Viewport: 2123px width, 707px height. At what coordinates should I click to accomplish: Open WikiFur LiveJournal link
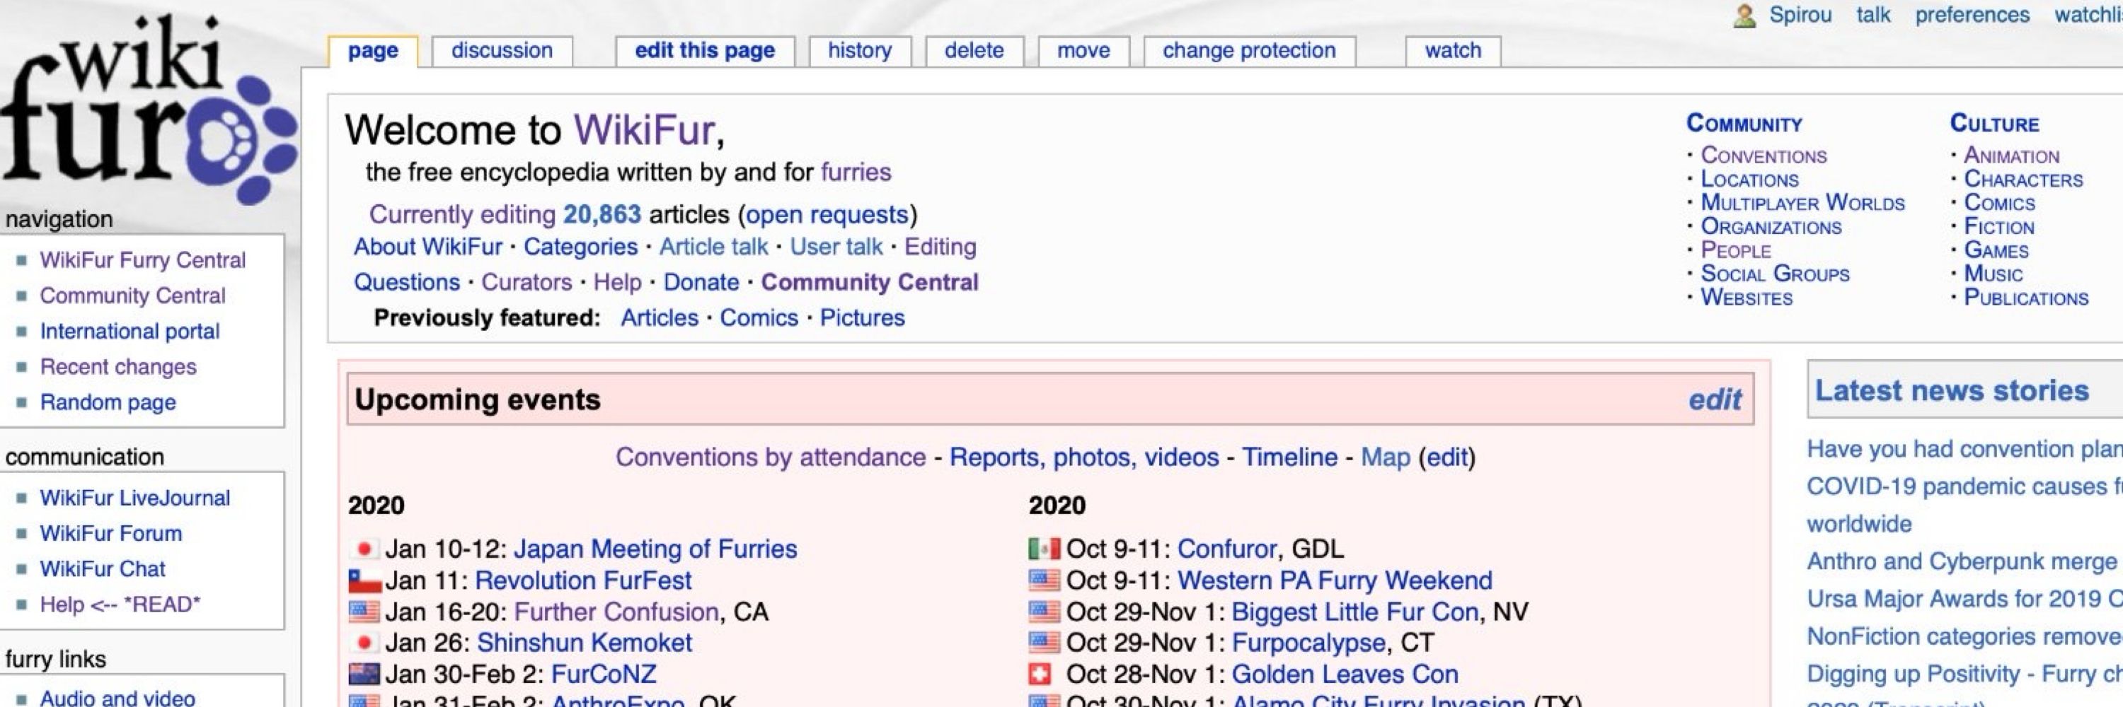(x=135, y=498)
